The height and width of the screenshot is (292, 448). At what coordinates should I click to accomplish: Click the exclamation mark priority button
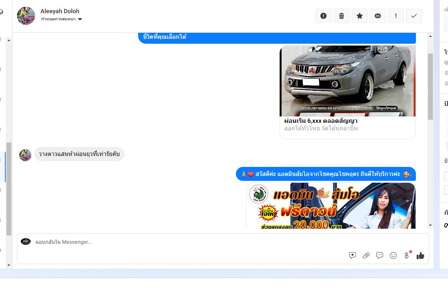[x=396, y=16]
